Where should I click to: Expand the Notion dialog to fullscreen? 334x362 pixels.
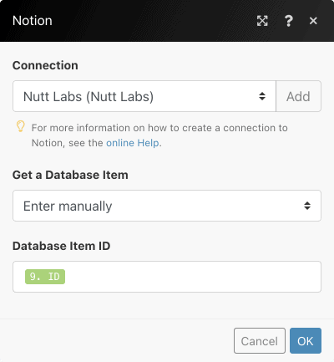[x=262, y=21]
